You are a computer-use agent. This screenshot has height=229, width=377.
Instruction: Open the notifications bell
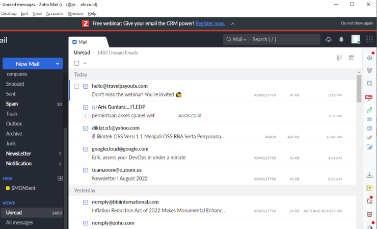coord(341,39)
